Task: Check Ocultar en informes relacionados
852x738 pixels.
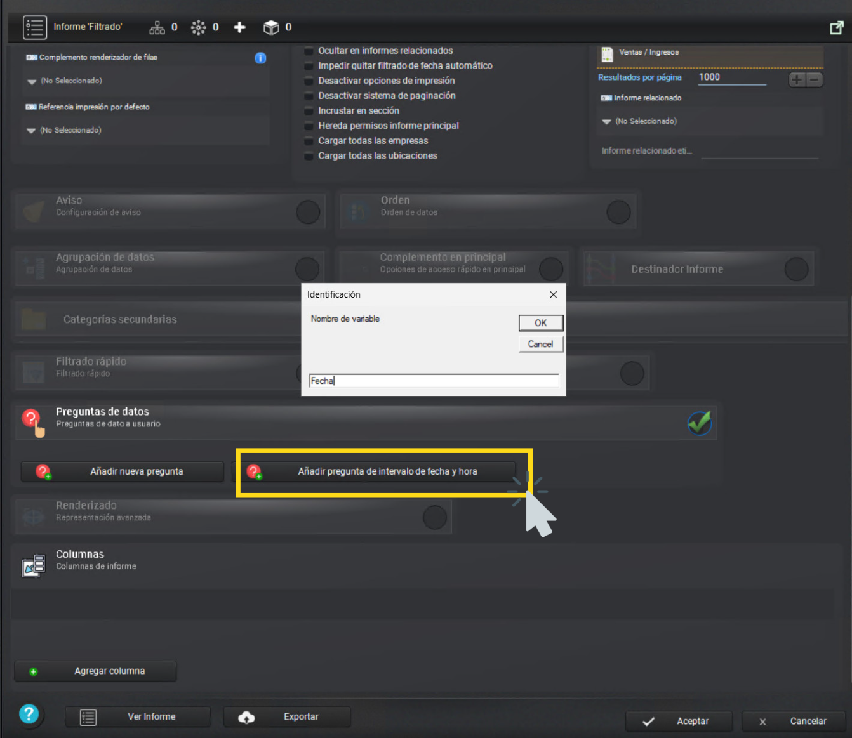Action: point(309,51)
